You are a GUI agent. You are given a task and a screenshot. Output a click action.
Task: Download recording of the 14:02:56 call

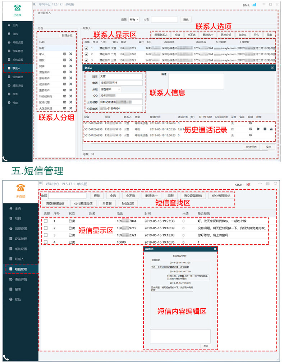271,129
